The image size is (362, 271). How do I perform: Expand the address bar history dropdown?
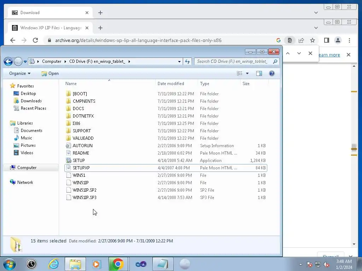click(x=179, y=61)
